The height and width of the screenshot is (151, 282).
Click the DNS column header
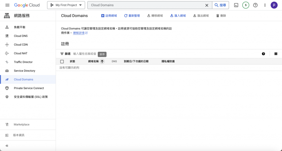pos(114,61)
